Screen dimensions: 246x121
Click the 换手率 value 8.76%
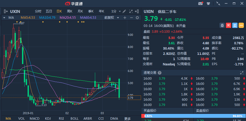pyautogui.click(x=239, y=43)
